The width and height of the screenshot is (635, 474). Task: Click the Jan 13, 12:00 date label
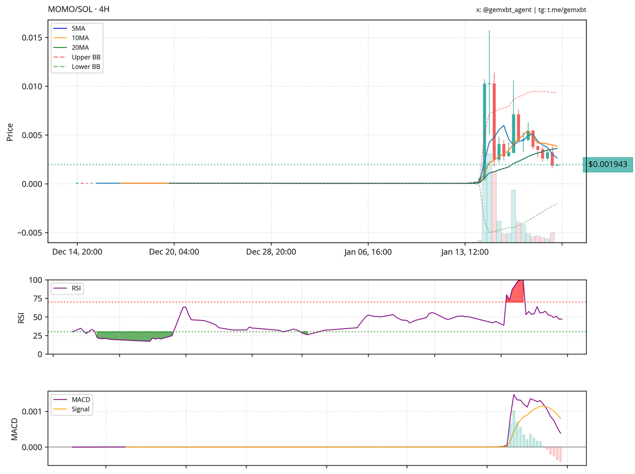[x=465, y=252]
